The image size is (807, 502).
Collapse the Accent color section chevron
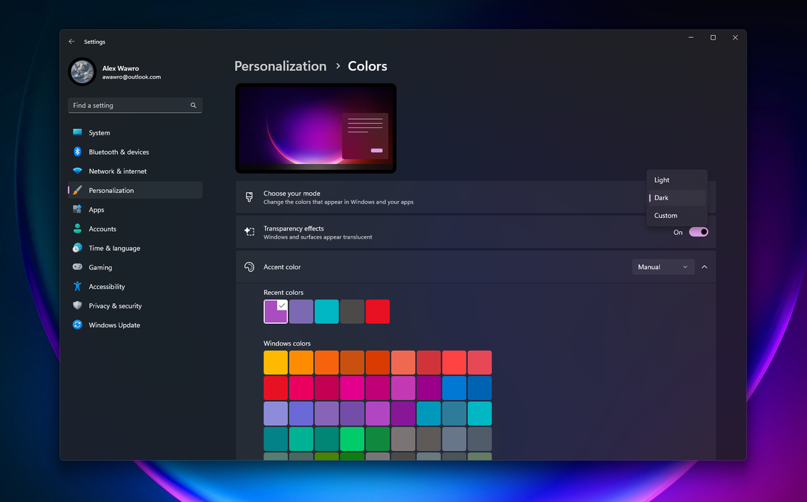point(704,267)
